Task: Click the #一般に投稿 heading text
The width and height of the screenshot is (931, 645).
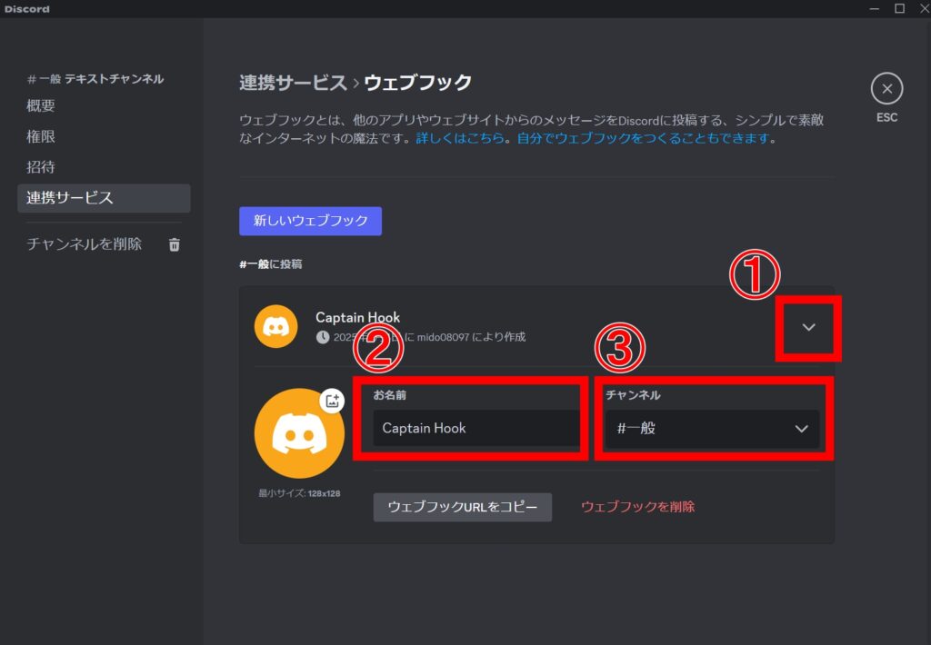Action: (x=271, y=264)
